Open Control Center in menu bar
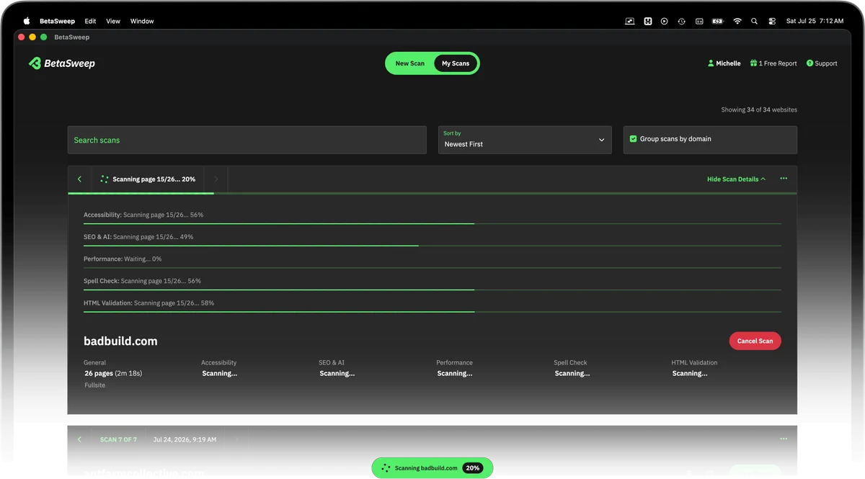 pos(771,21)
